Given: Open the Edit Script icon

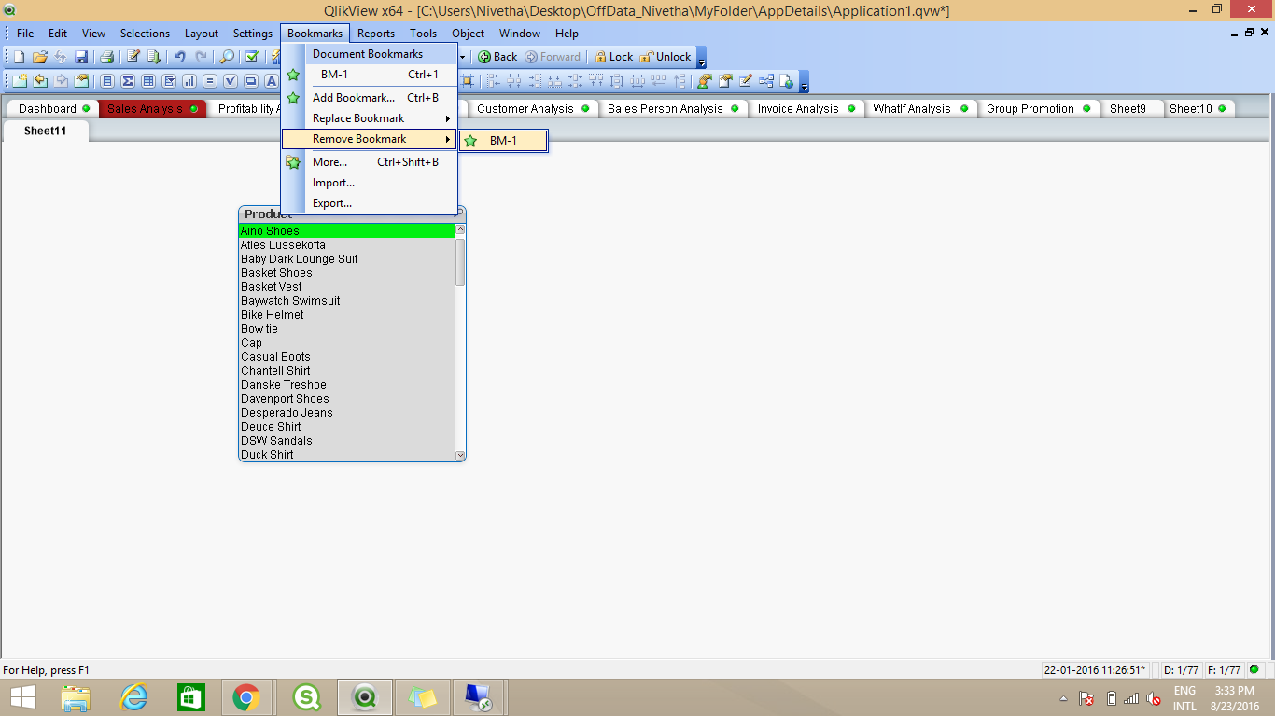Looking at the screenshot, I should point(133,57).
